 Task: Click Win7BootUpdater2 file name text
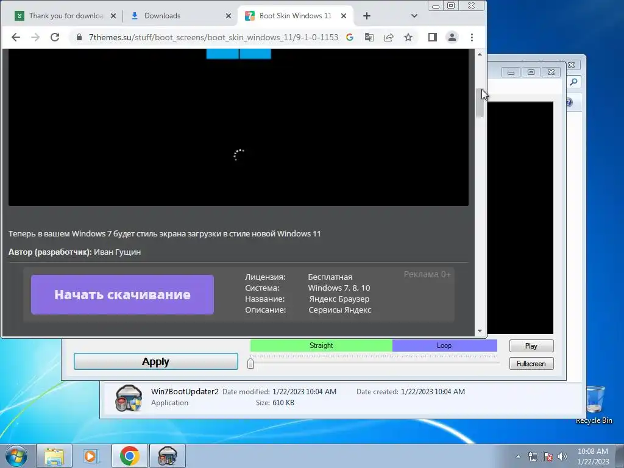coord(185,392)
